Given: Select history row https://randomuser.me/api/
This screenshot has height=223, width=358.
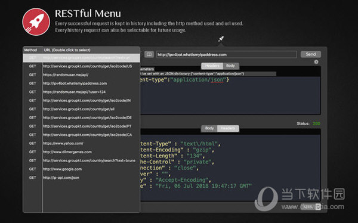Looking at the screenshot, I should [x=82, y=75].
